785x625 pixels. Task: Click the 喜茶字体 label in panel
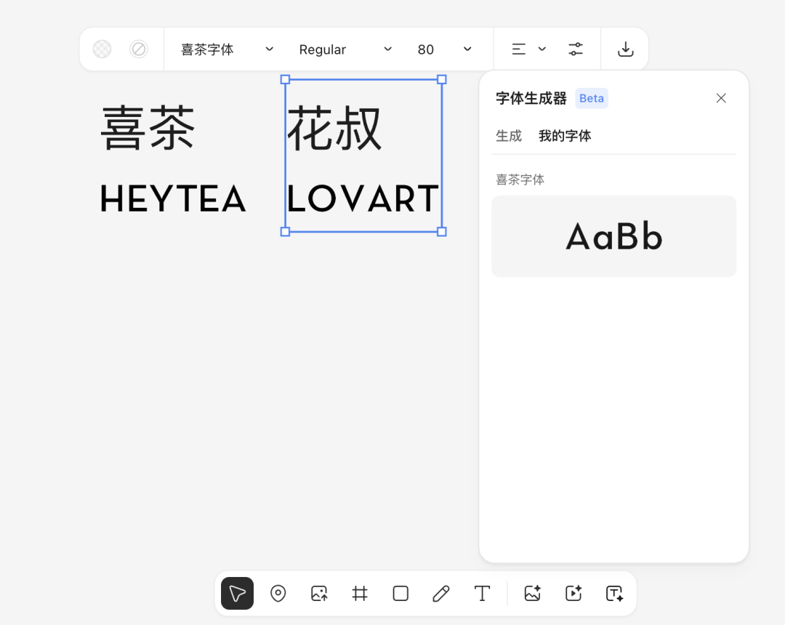[520, 180]
